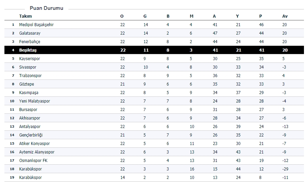Viewport: 306px width, 182px height.
Task: Click the highlighted Beşiktaş row name
Action: point(28,50)
